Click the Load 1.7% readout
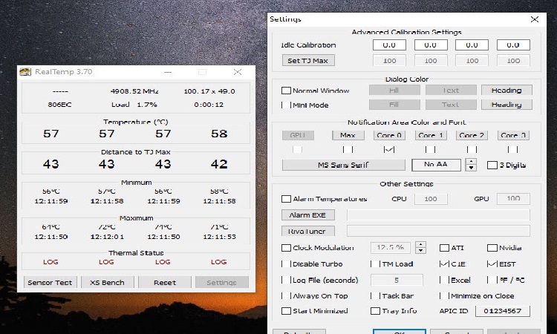The width and height of the screenshot is (557, 334). point(134,105)
